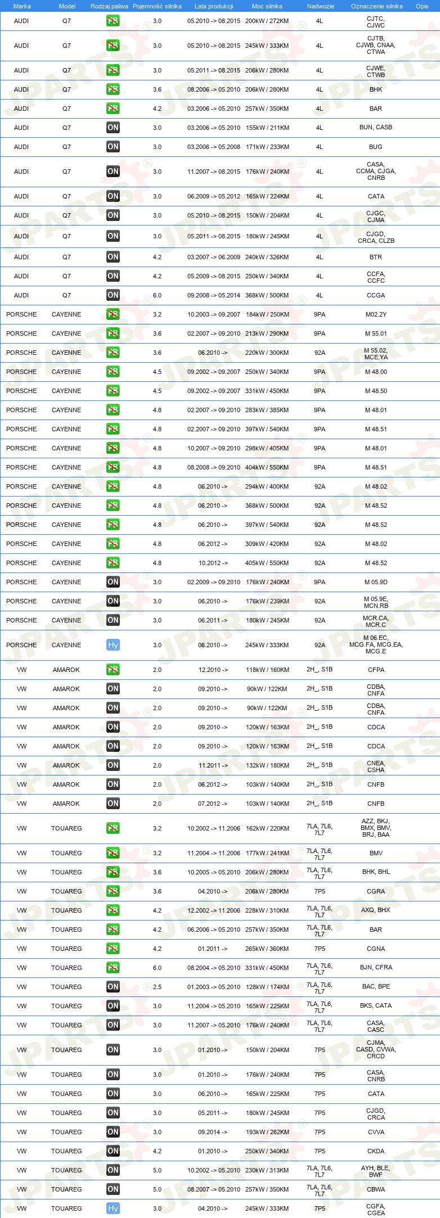This screenshot has height=1218, width=440.
Task: Click engine capacity 2.5 in Touareg row
Action: pyautogui.click(x=157, y=987)
